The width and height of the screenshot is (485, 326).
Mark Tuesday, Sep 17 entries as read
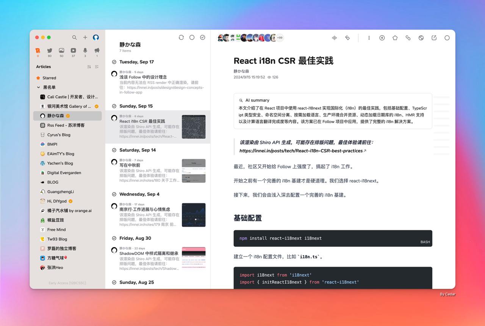[114, 62]
